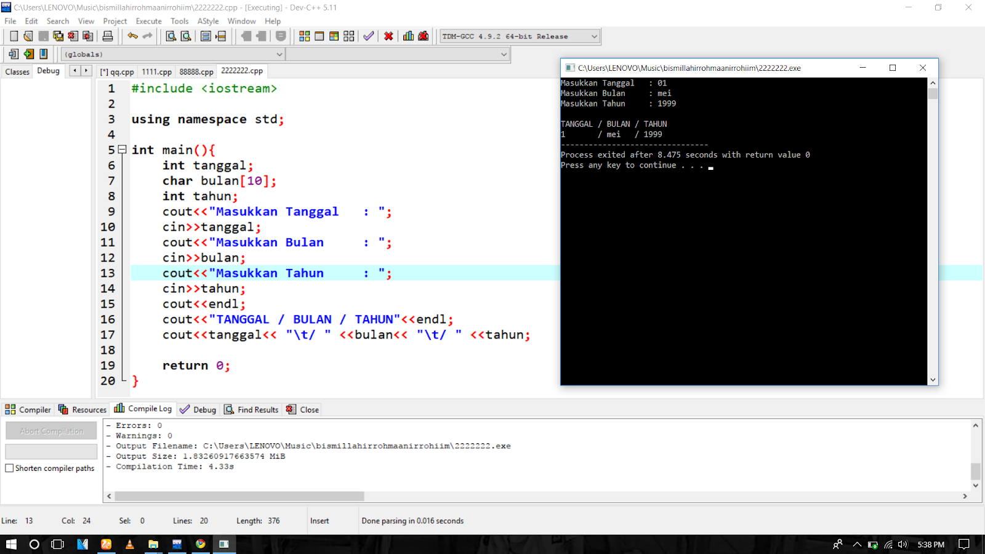985x554 pixels.
Task: Open the Tools menu
Action: coord(179,21)
